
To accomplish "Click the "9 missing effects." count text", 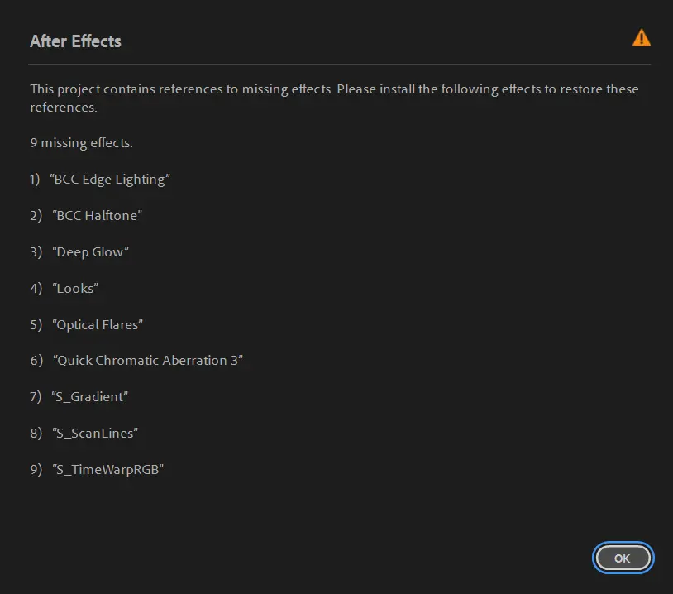I will tap(81, 143).
